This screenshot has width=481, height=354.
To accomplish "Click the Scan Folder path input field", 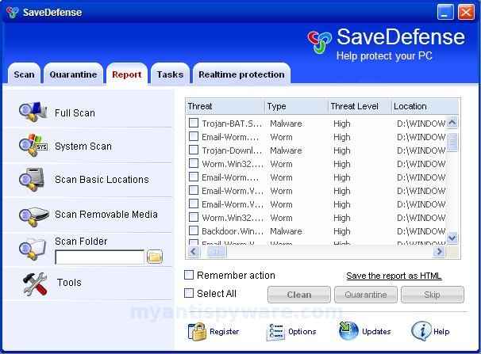I will point(99,257).
